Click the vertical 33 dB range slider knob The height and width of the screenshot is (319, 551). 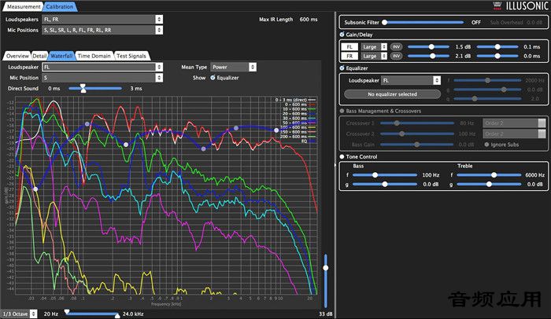tap(326, 268)
